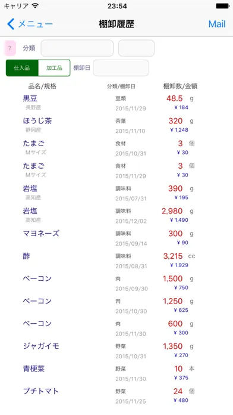Open the ほうじ茶 inventory entry
Image resolution: width=233 pixels, height=415 pixels.
coord(116,125)
